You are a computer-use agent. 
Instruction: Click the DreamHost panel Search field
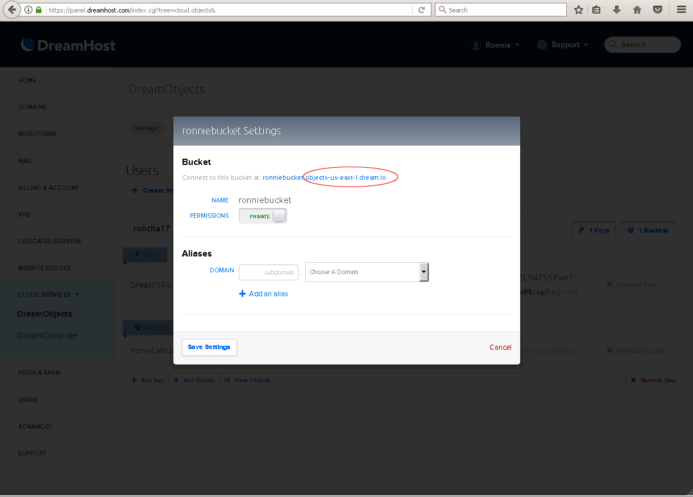pyautogui.click(x=642, y=45)
